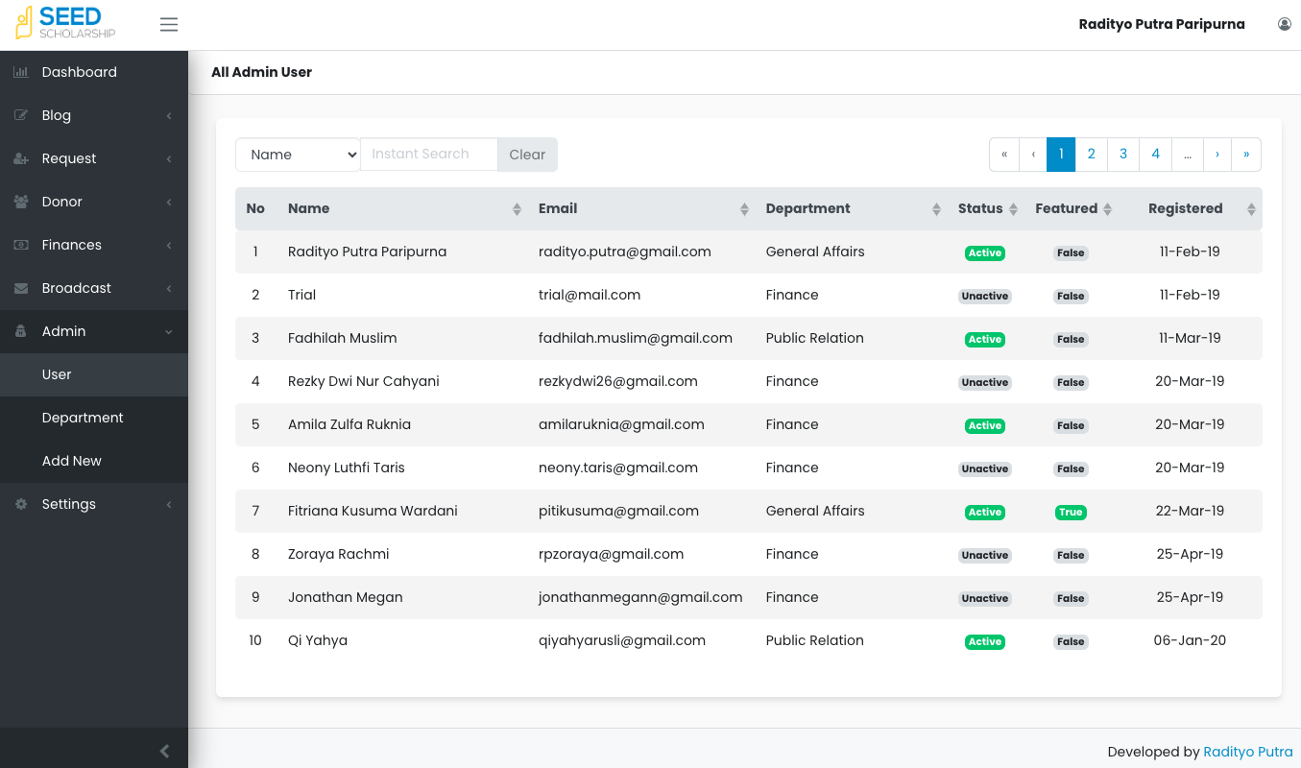Click email neony.taris@gmail.com
Viewport: 1301px width, 768px height.
618,468
